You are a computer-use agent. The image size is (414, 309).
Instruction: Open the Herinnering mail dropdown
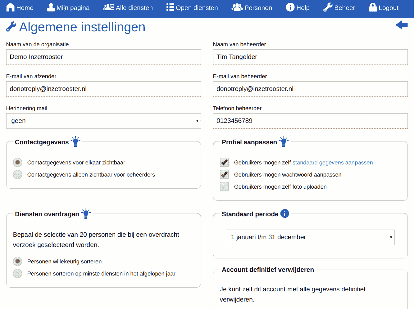103,121
